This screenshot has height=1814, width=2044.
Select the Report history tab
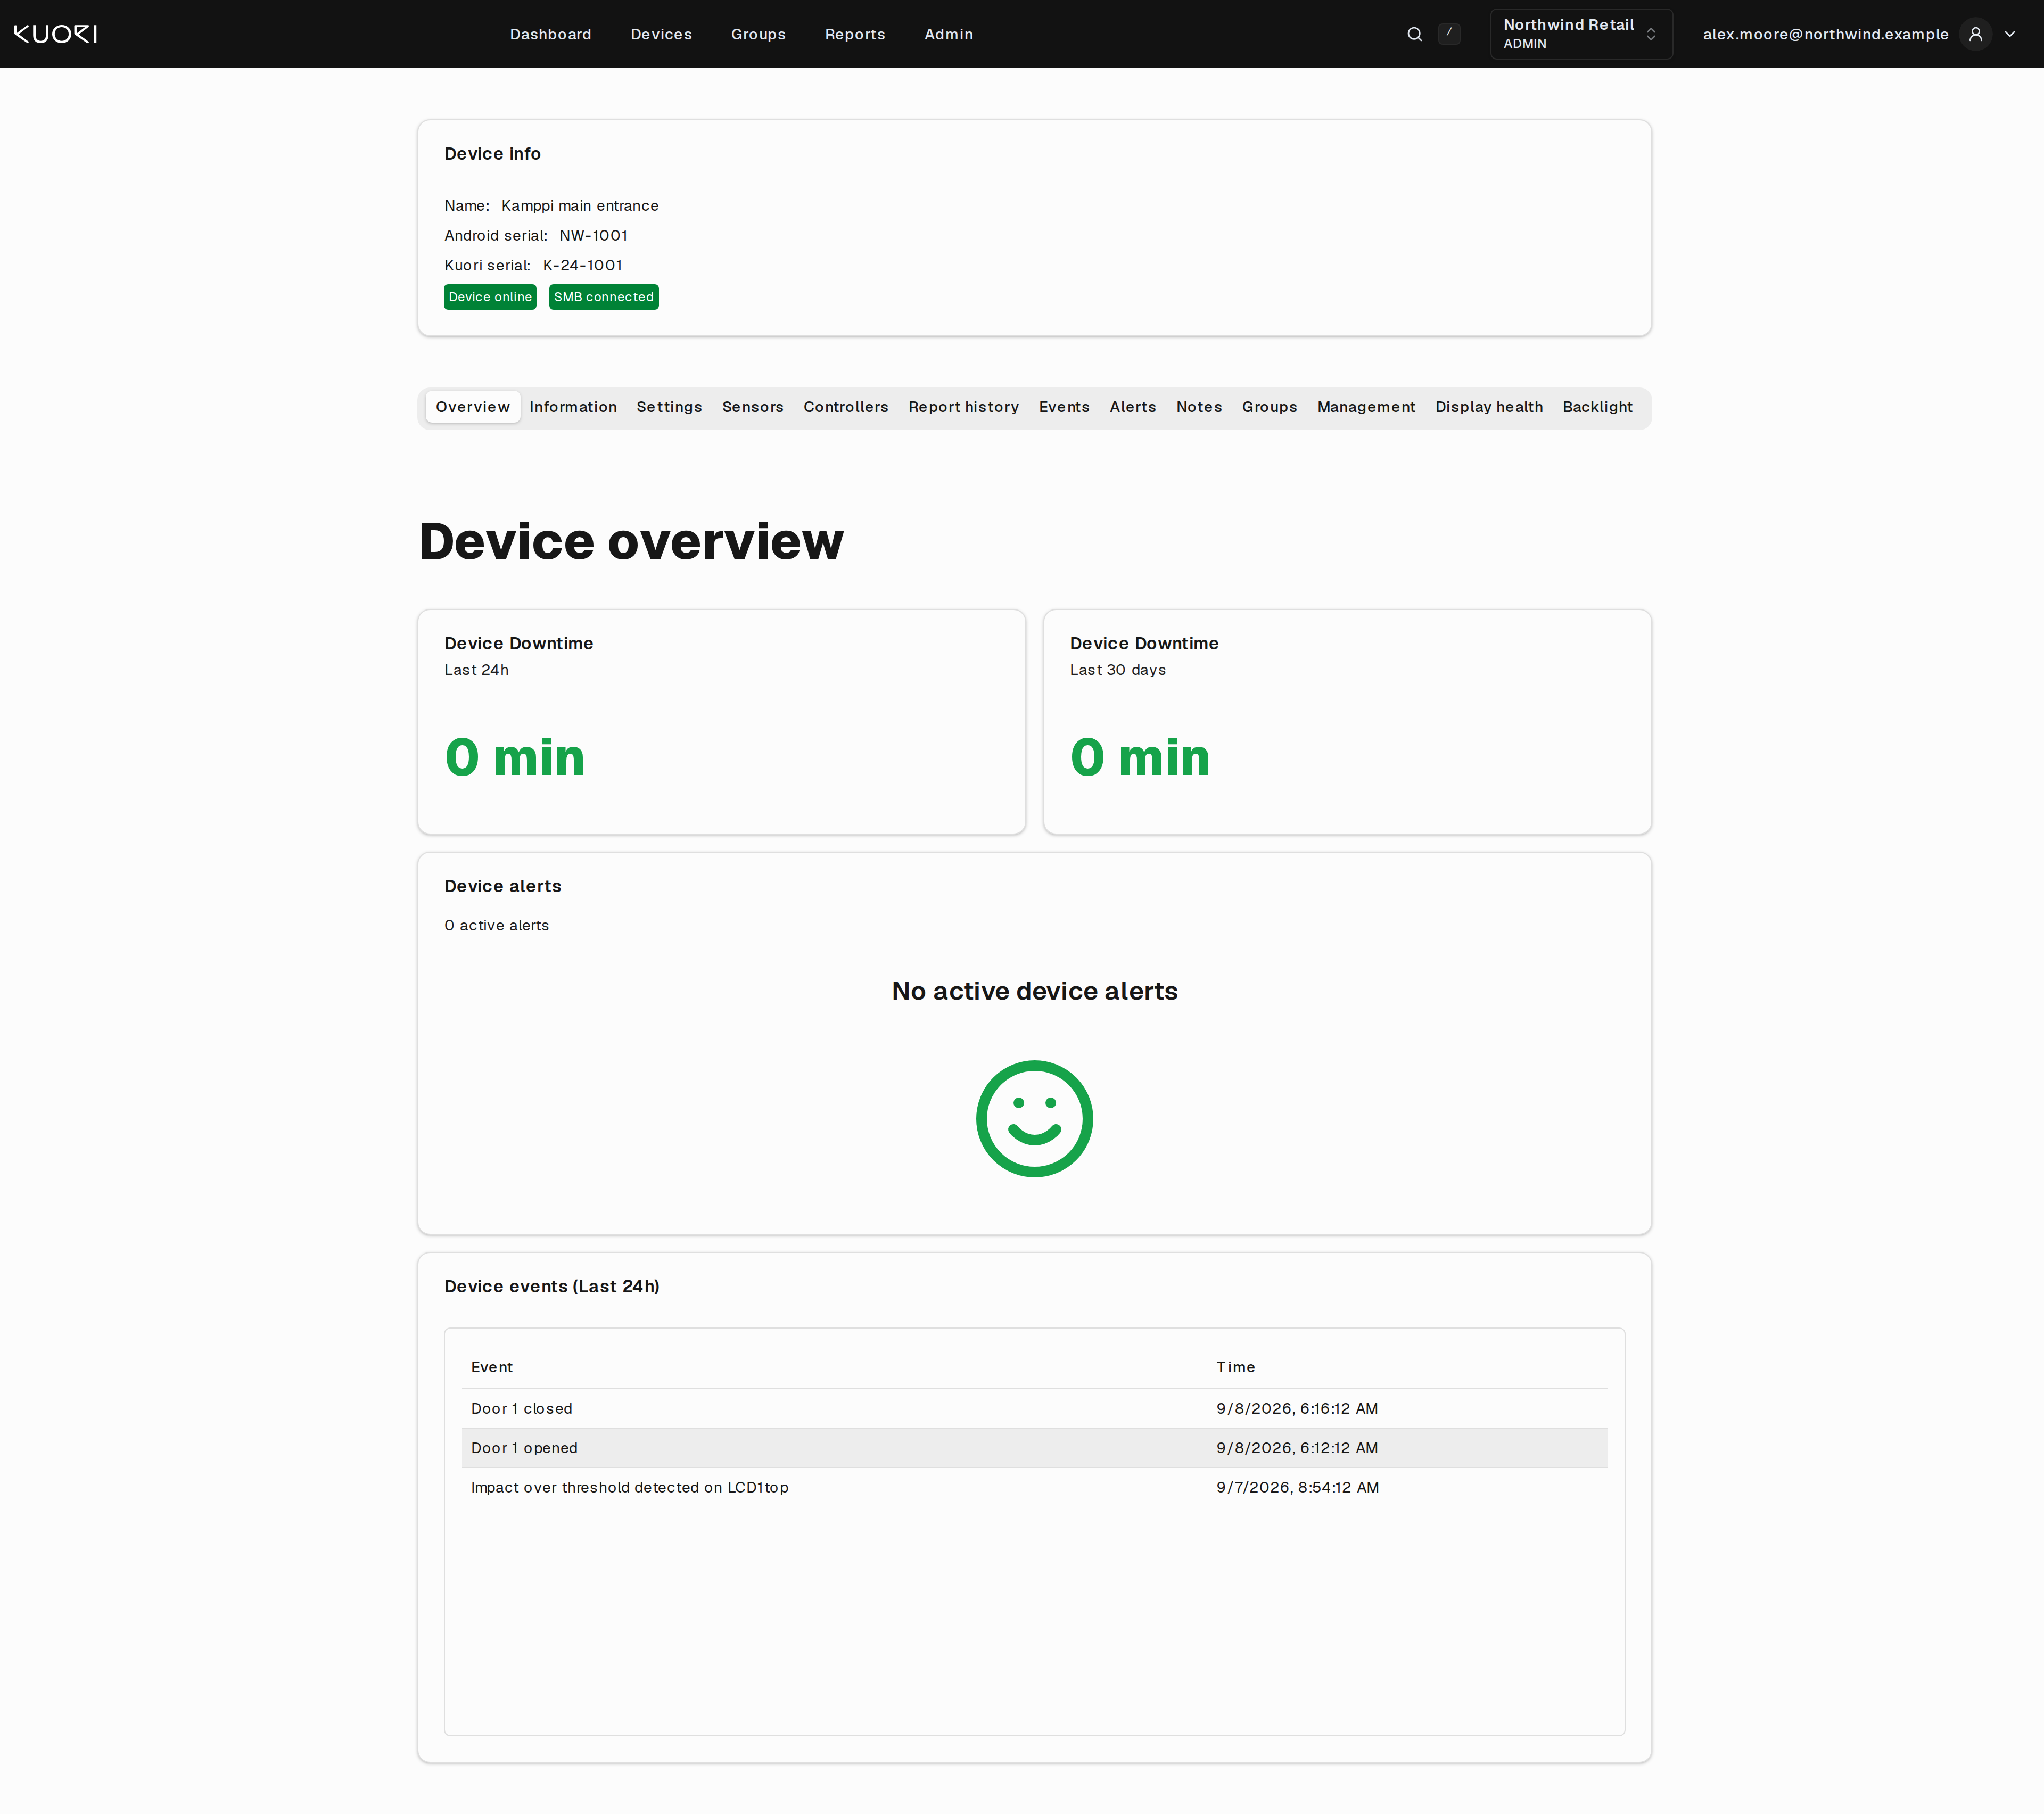tap(963, 407)
